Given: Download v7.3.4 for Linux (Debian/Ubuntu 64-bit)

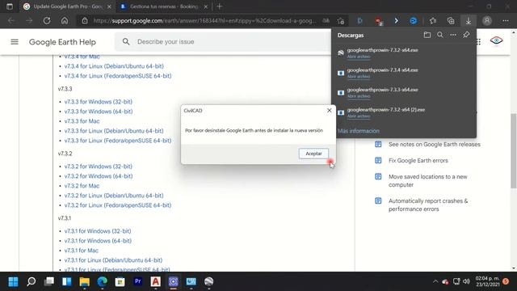Looking at the screenshot, I should 114,66.
